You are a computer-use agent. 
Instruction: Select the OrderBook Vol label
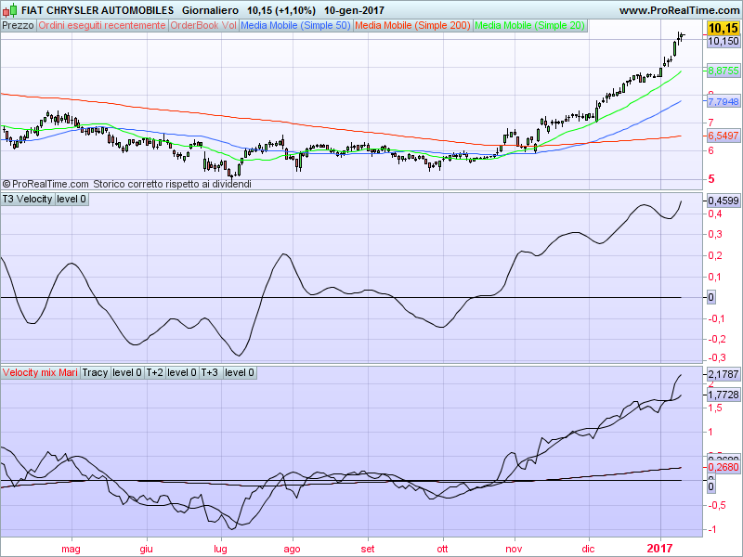[x=203, y=26]
